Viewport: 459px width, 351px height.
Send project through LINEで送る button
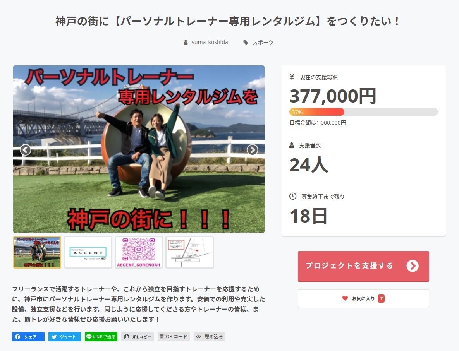pyautogui.click(x=101, y=337)
